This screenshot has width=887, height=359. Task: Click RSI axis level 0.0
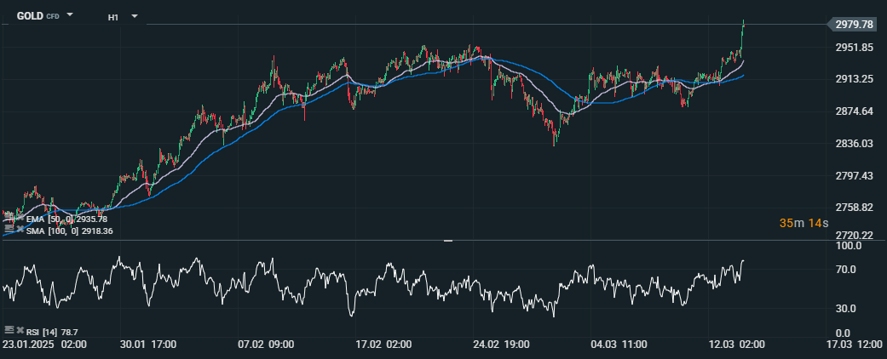[x=843, y=333]
